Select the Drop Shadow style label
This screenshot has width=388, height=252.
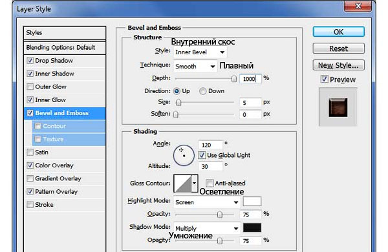coord(54,61)
